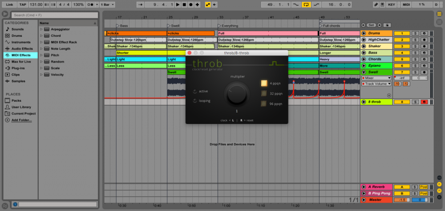Viewport: 445px width, 211px height.
Task: Solo the Bass track
Action: pos(415,53)
